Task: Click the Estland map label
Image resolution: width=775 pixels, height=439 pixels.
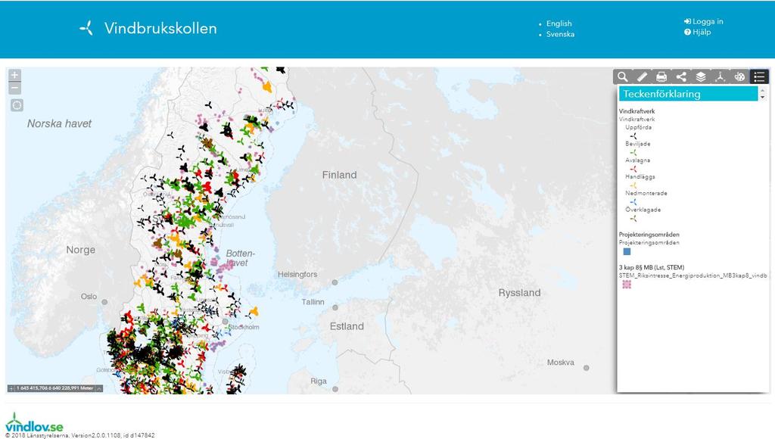Action: [347, 326]
